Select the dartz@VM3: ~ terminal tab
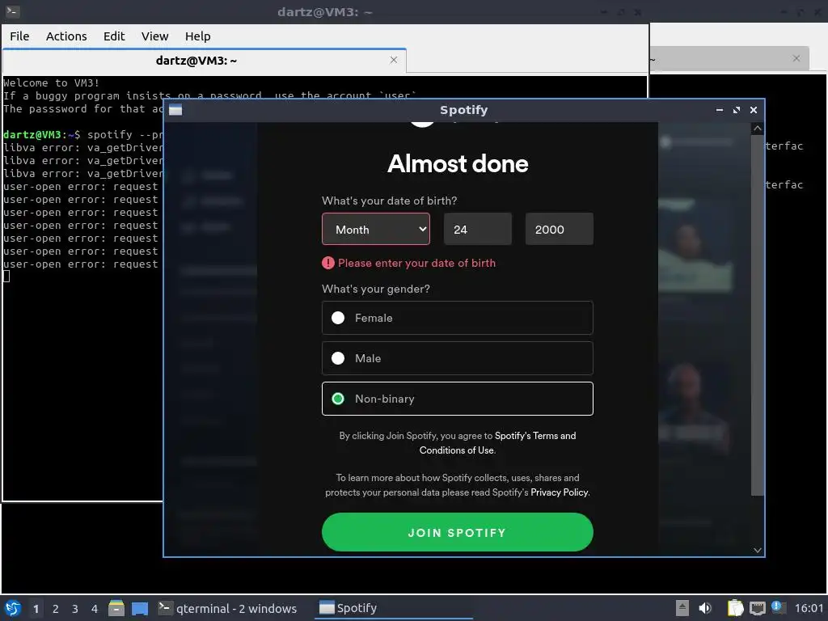 204,61
